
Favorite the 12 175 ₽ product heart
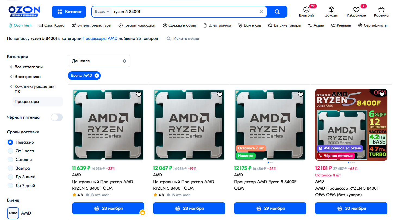pyautogui.click(x=301, y=94)
